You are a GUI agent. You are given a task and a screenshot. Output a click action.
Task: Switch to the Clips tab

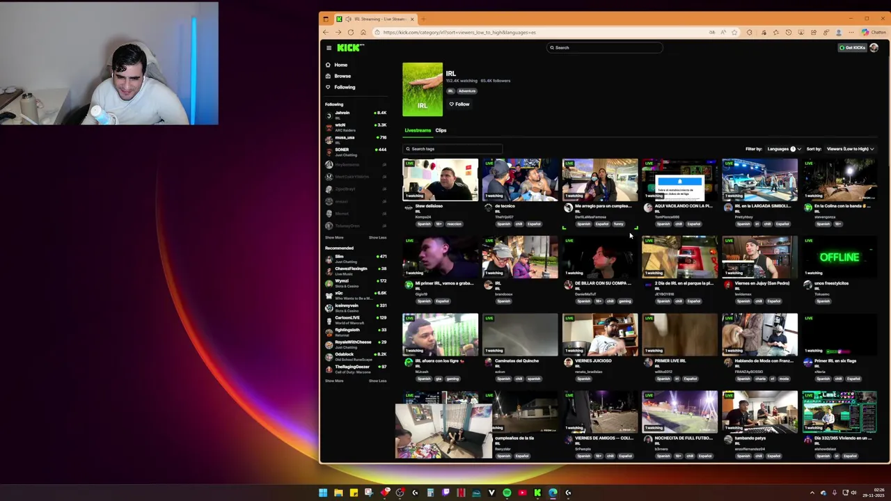pos(441,130)
